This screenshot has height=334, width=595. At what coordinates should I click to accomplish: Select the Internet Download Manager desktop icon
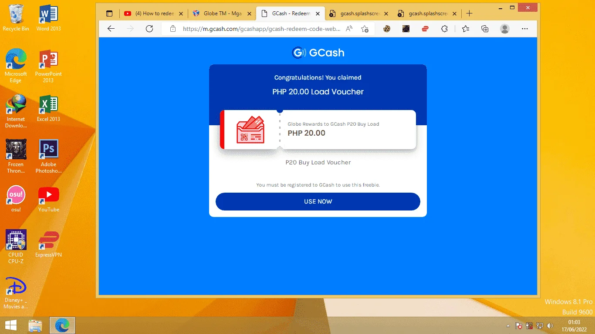(x=16, y=111)
